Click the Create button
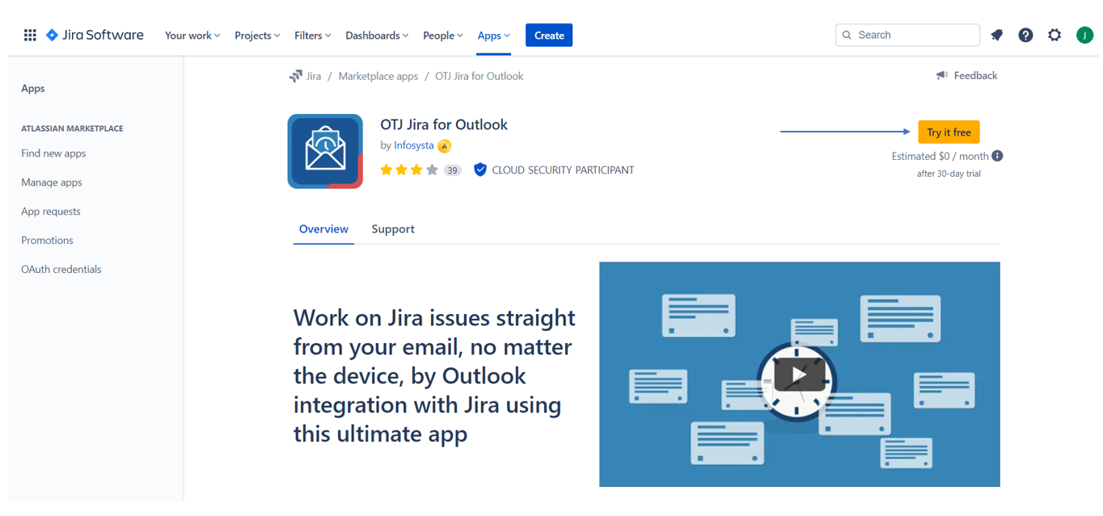 [x=549, y=35]
